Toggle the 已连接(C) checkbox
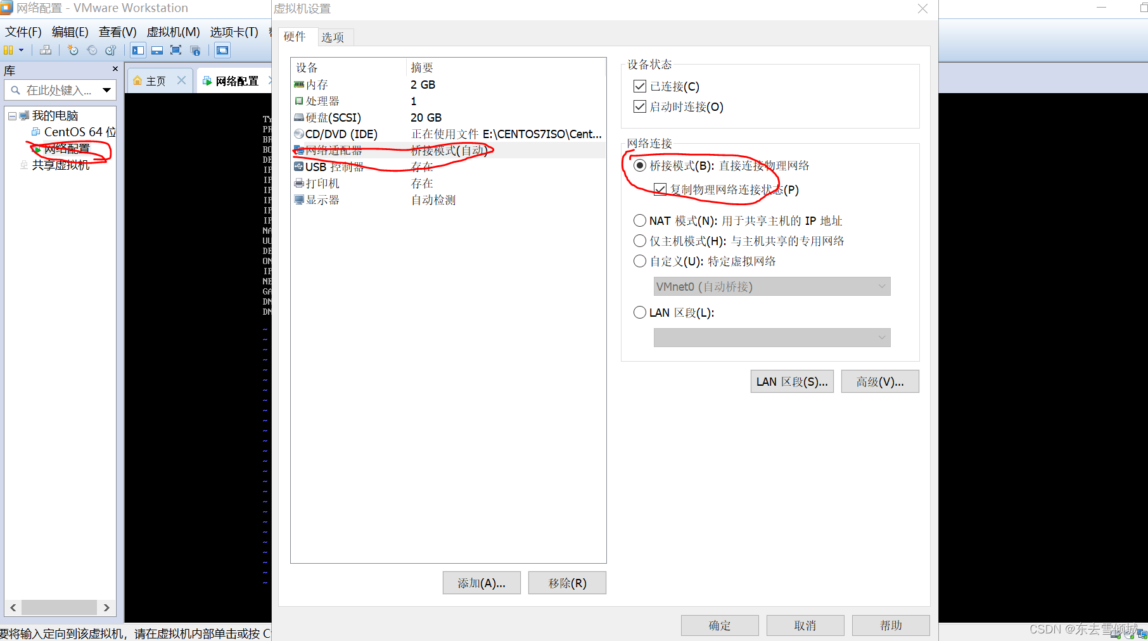 click(640, 86)
